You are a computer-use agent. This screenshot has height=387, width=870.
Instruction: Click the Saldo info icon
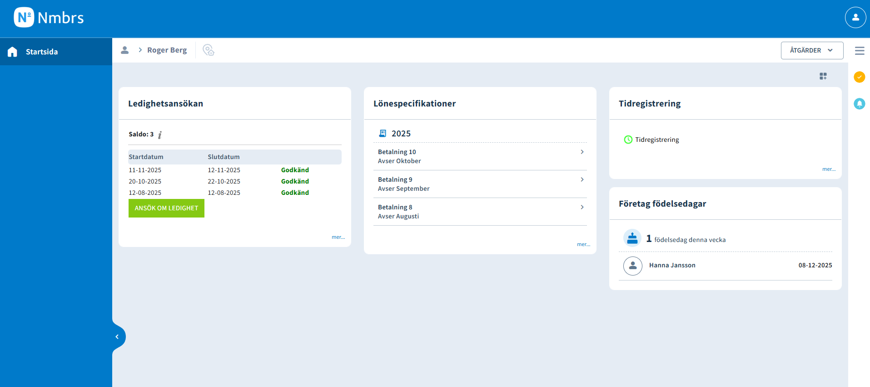point(160,135)
